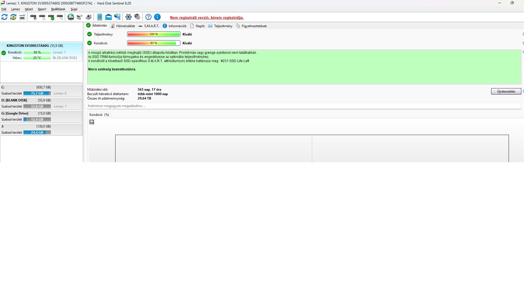The height and width of the screenshot is (298, 529).
Task: Click the large Kondíció 93 % progress bar
Action: point(154,43)
